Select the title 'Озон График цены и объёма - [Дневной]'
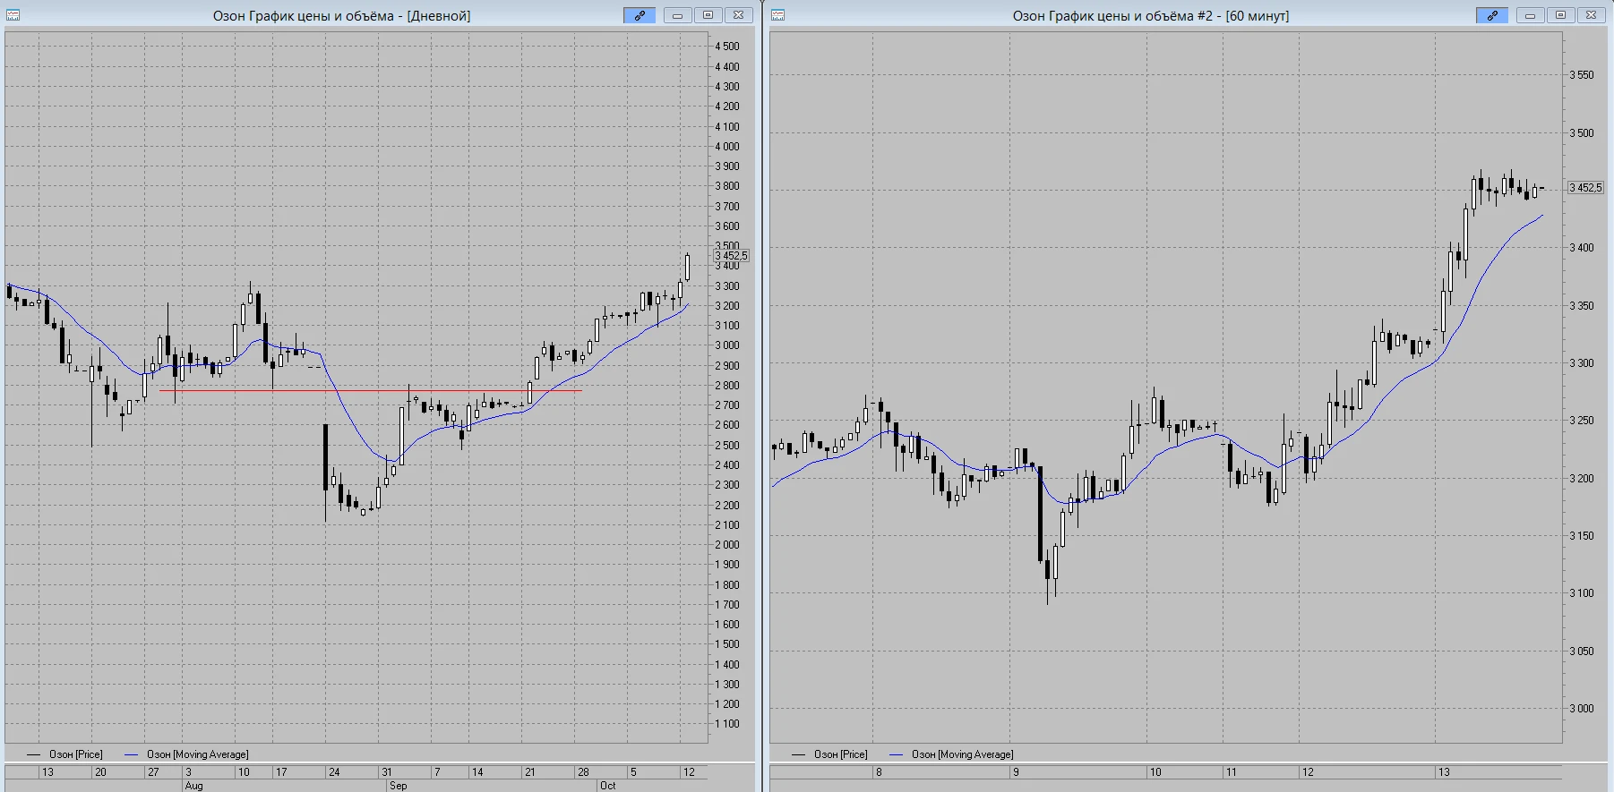1614x792 pixels. tap(341, 16)
